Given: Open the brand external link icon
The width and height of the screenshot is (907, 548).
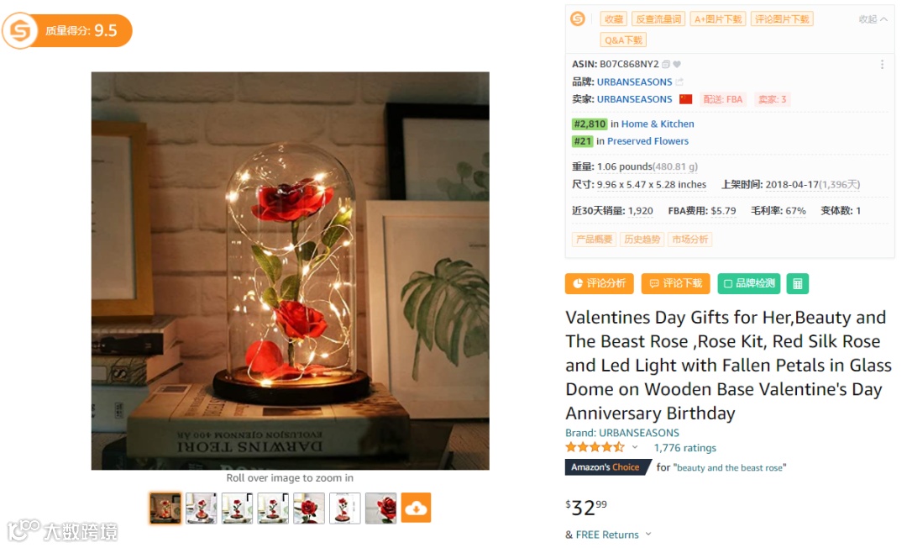Looking at the screenshot, I should point(679,82).
